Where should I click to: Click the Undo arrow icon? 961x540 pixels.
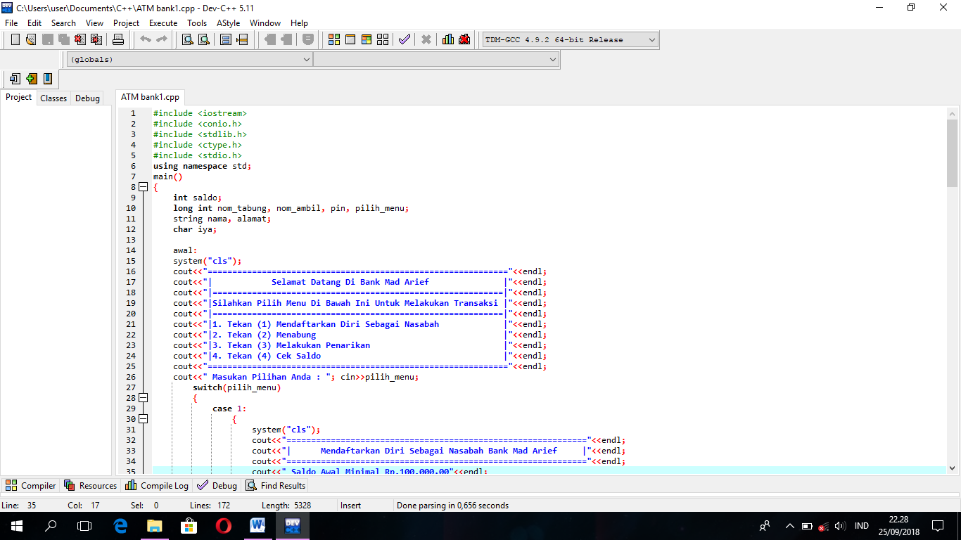(x=146, y=39)
